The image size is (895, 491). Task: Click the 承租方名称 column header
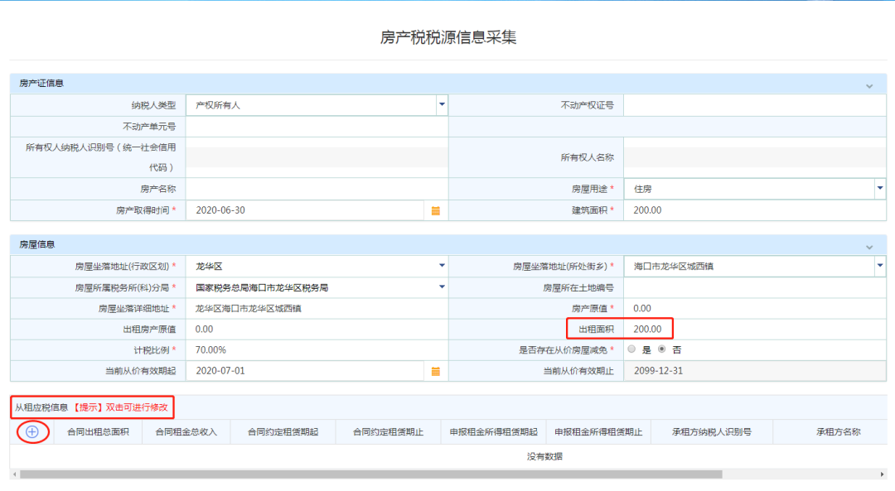pos(838,432)
